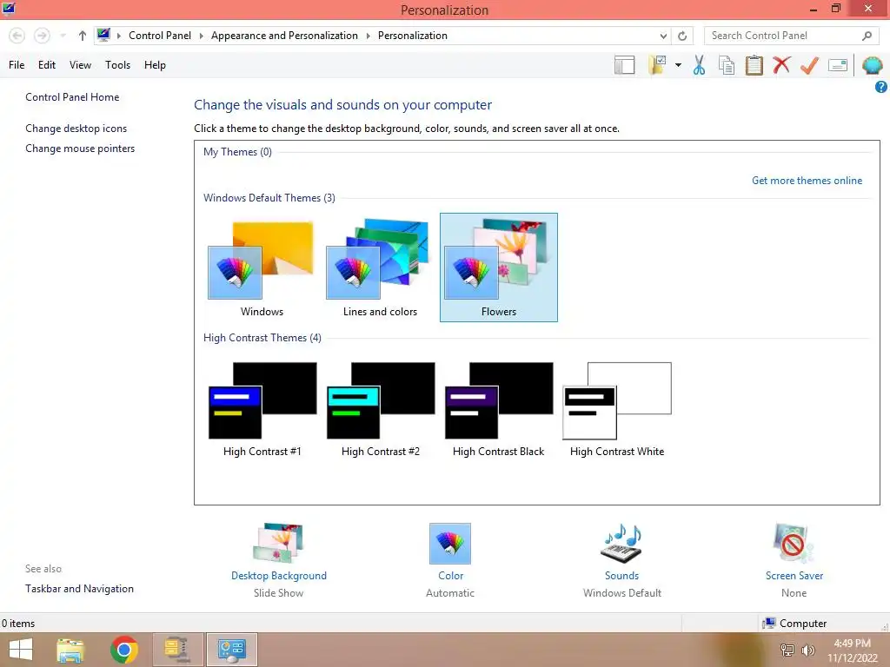Screen dimensions: 890x667
Task: Expand the folder options dropdown arrow
Action: (678, 65)
